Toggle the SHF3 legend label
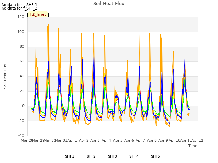The width and height of the screenshot is (218, 163). pyautogui.click(x=112, y=156)
